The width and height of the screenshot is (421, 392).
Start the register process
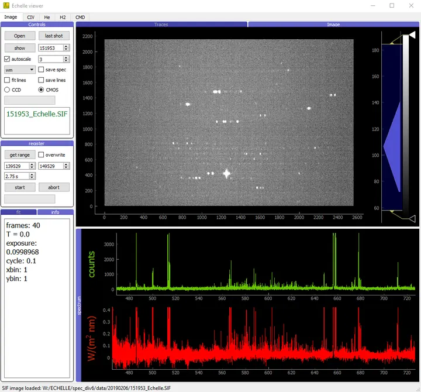[20, 187]
